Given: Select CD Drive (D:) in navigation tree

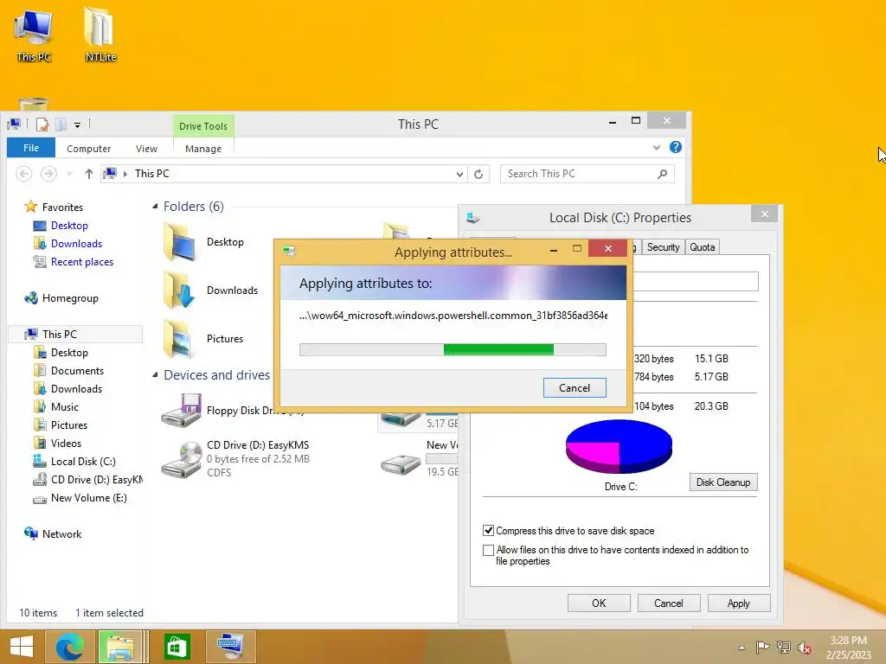Looking at the screenshot, I should pyautogui.click(x=87, y=479).
